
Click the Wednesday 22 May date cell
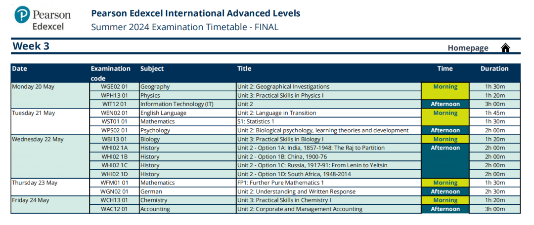(50, 157)
